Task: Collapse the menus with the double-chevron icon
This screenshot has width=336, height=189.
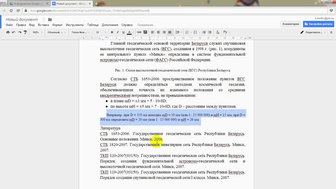Action: 331,33
